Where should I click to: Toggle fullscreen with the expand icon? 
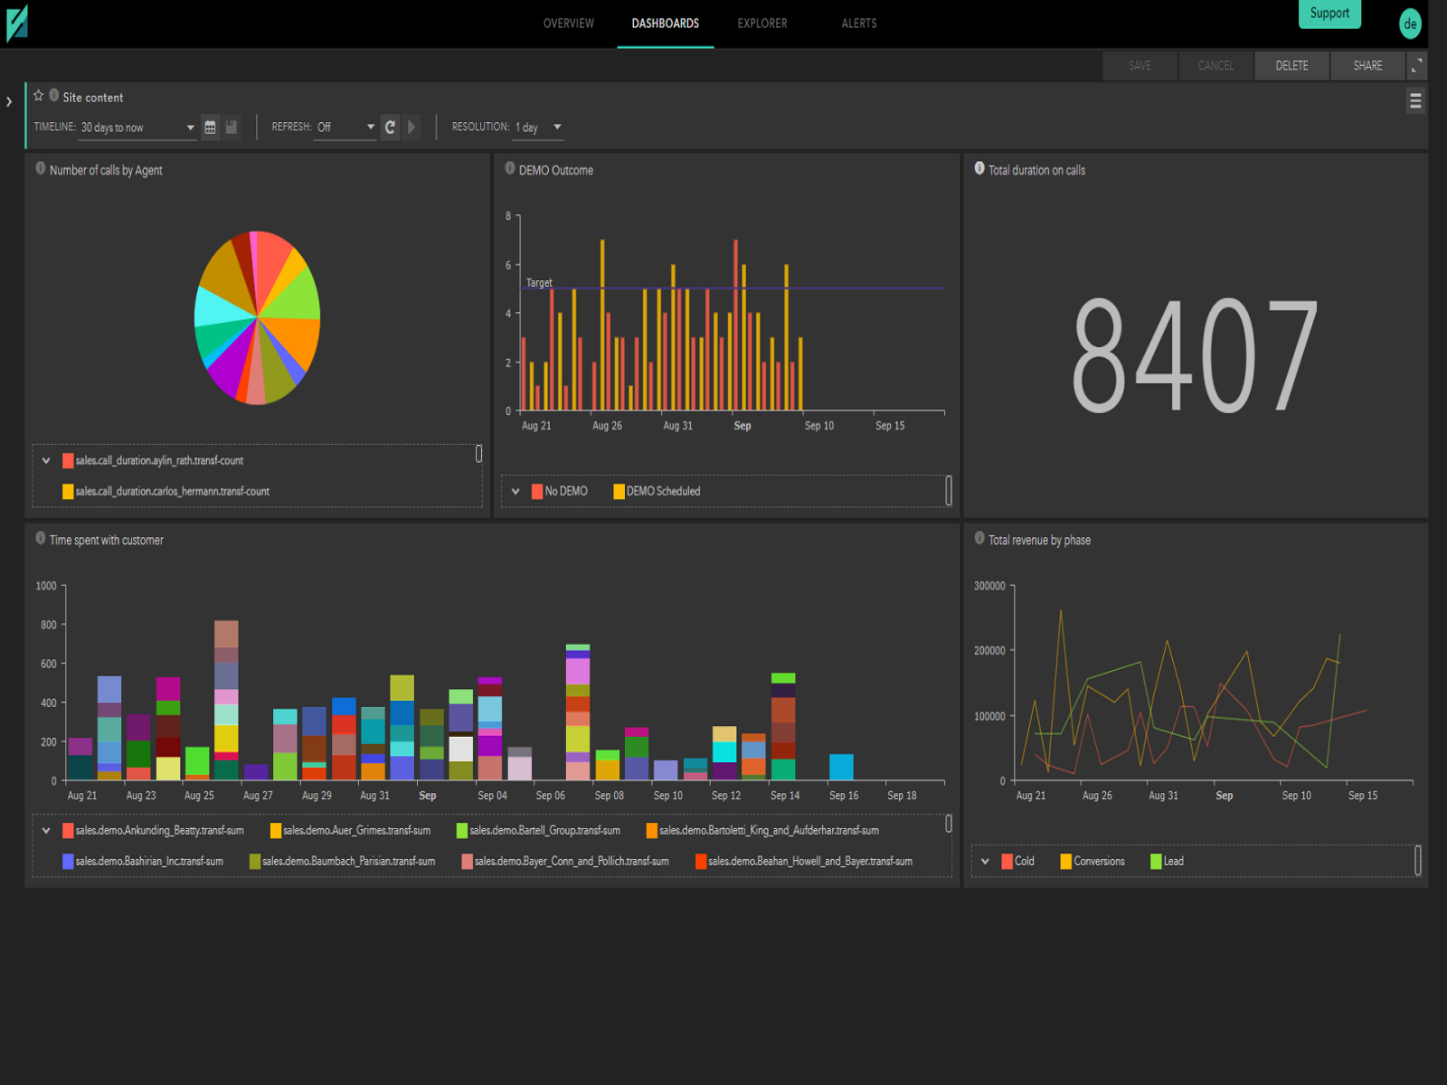[x=1417, y=66]
